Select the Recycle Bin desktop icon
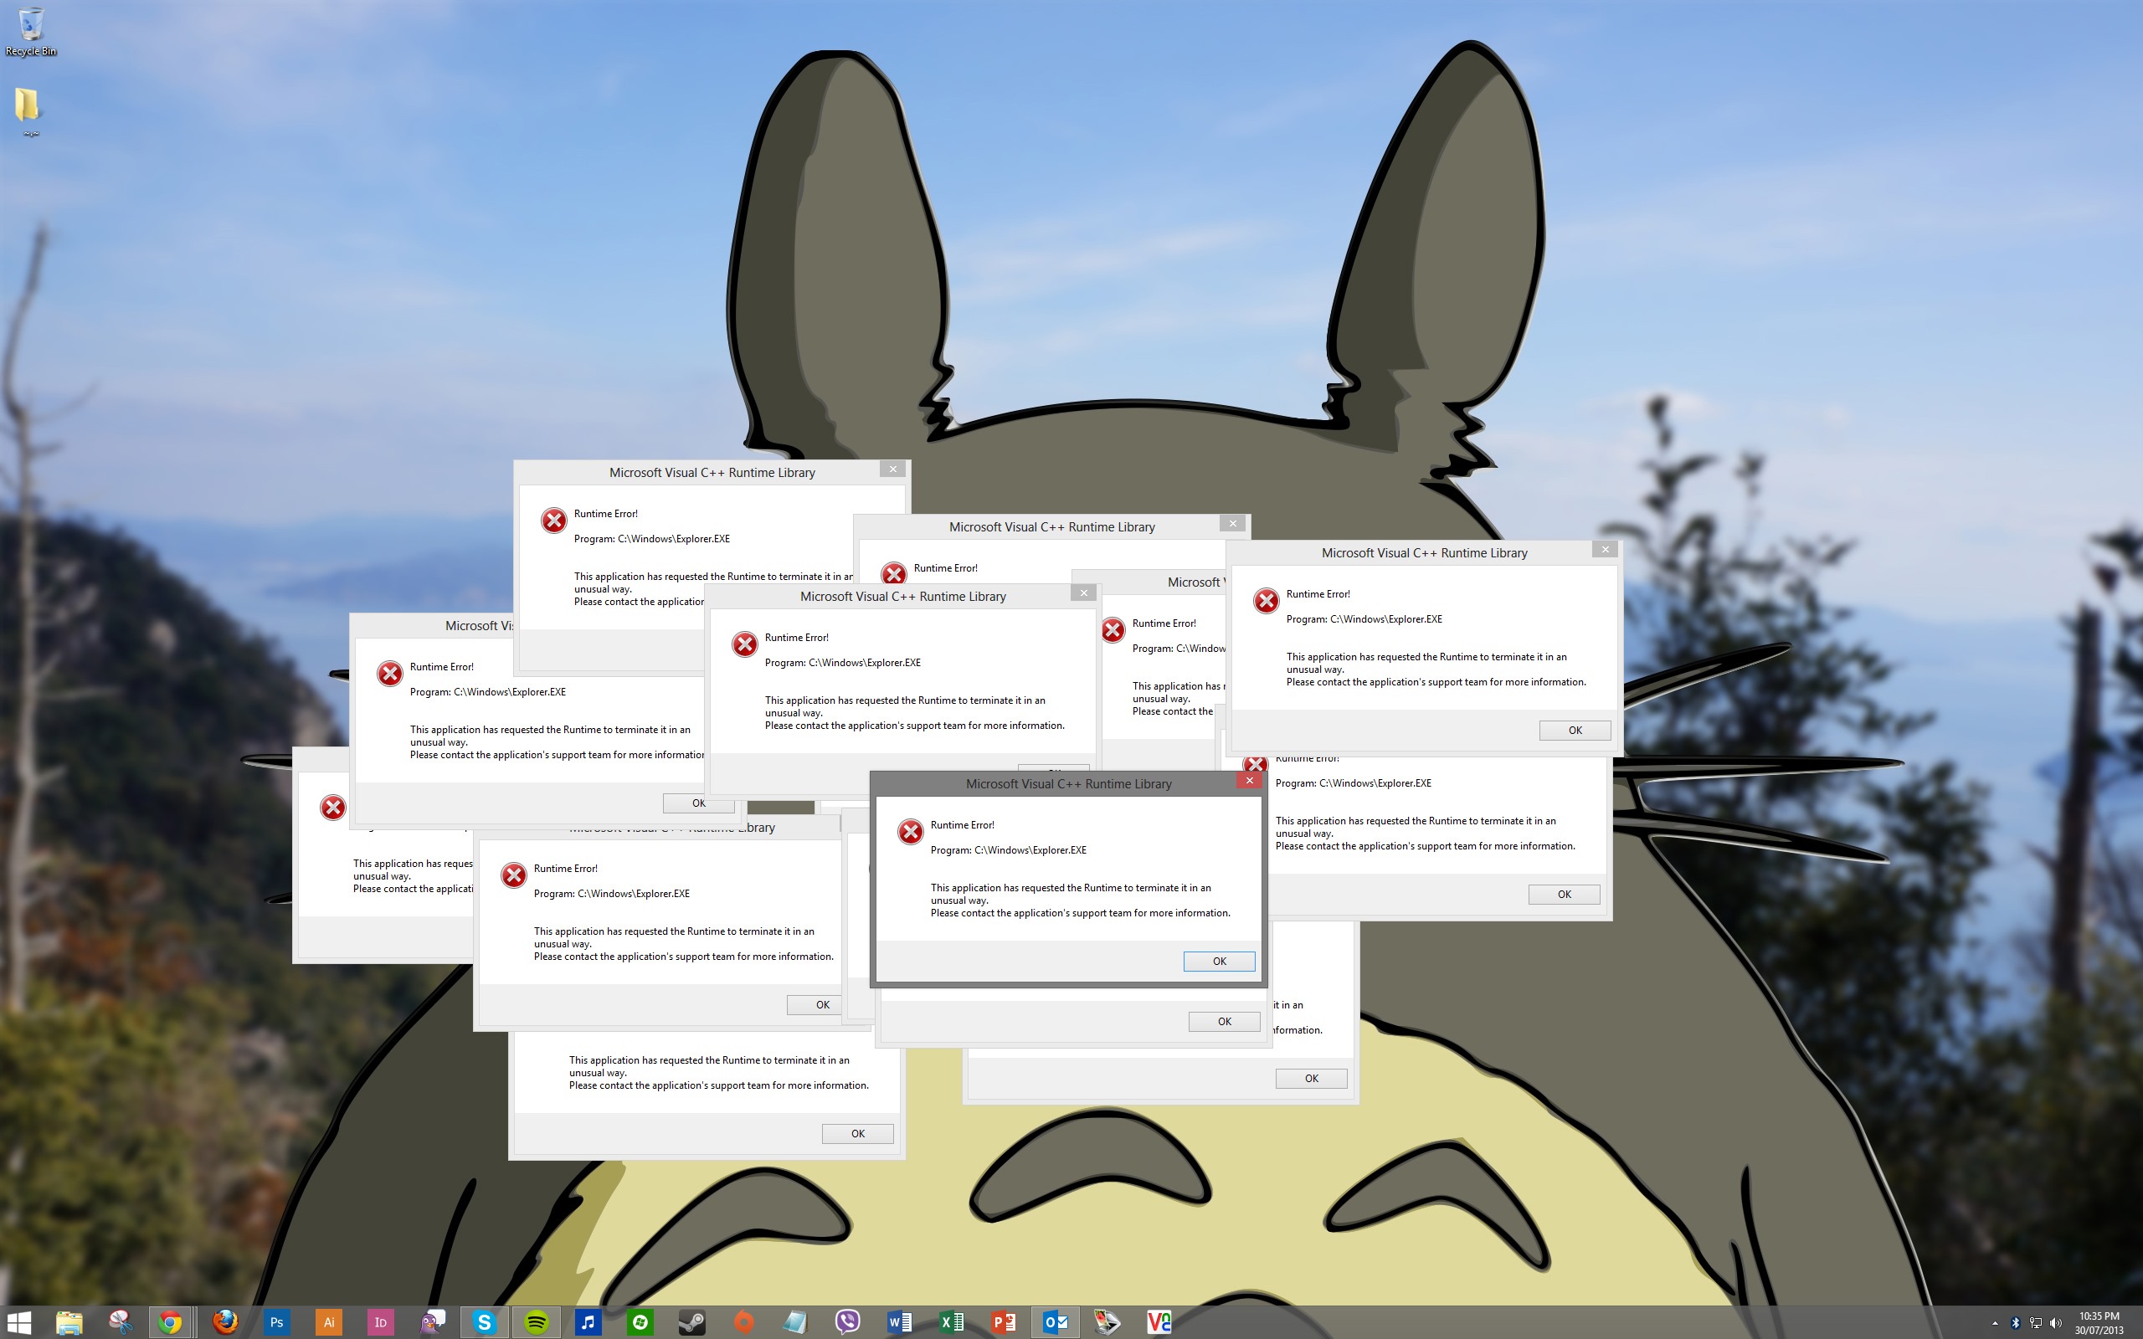The height and width of the screenshot is (1339, 2143). [x=31, y=31]
